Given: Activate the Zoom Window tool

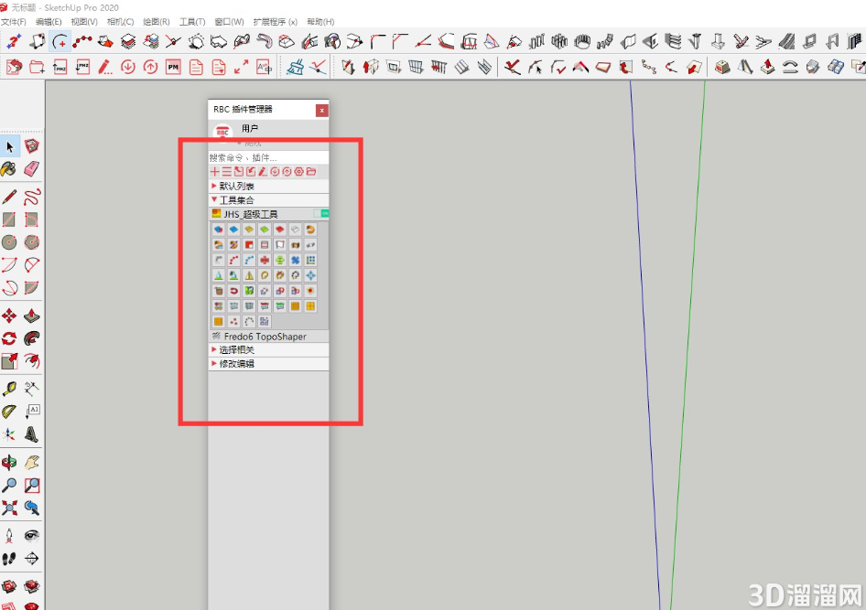Looking at the screenshot, I should tap(32, 485).
